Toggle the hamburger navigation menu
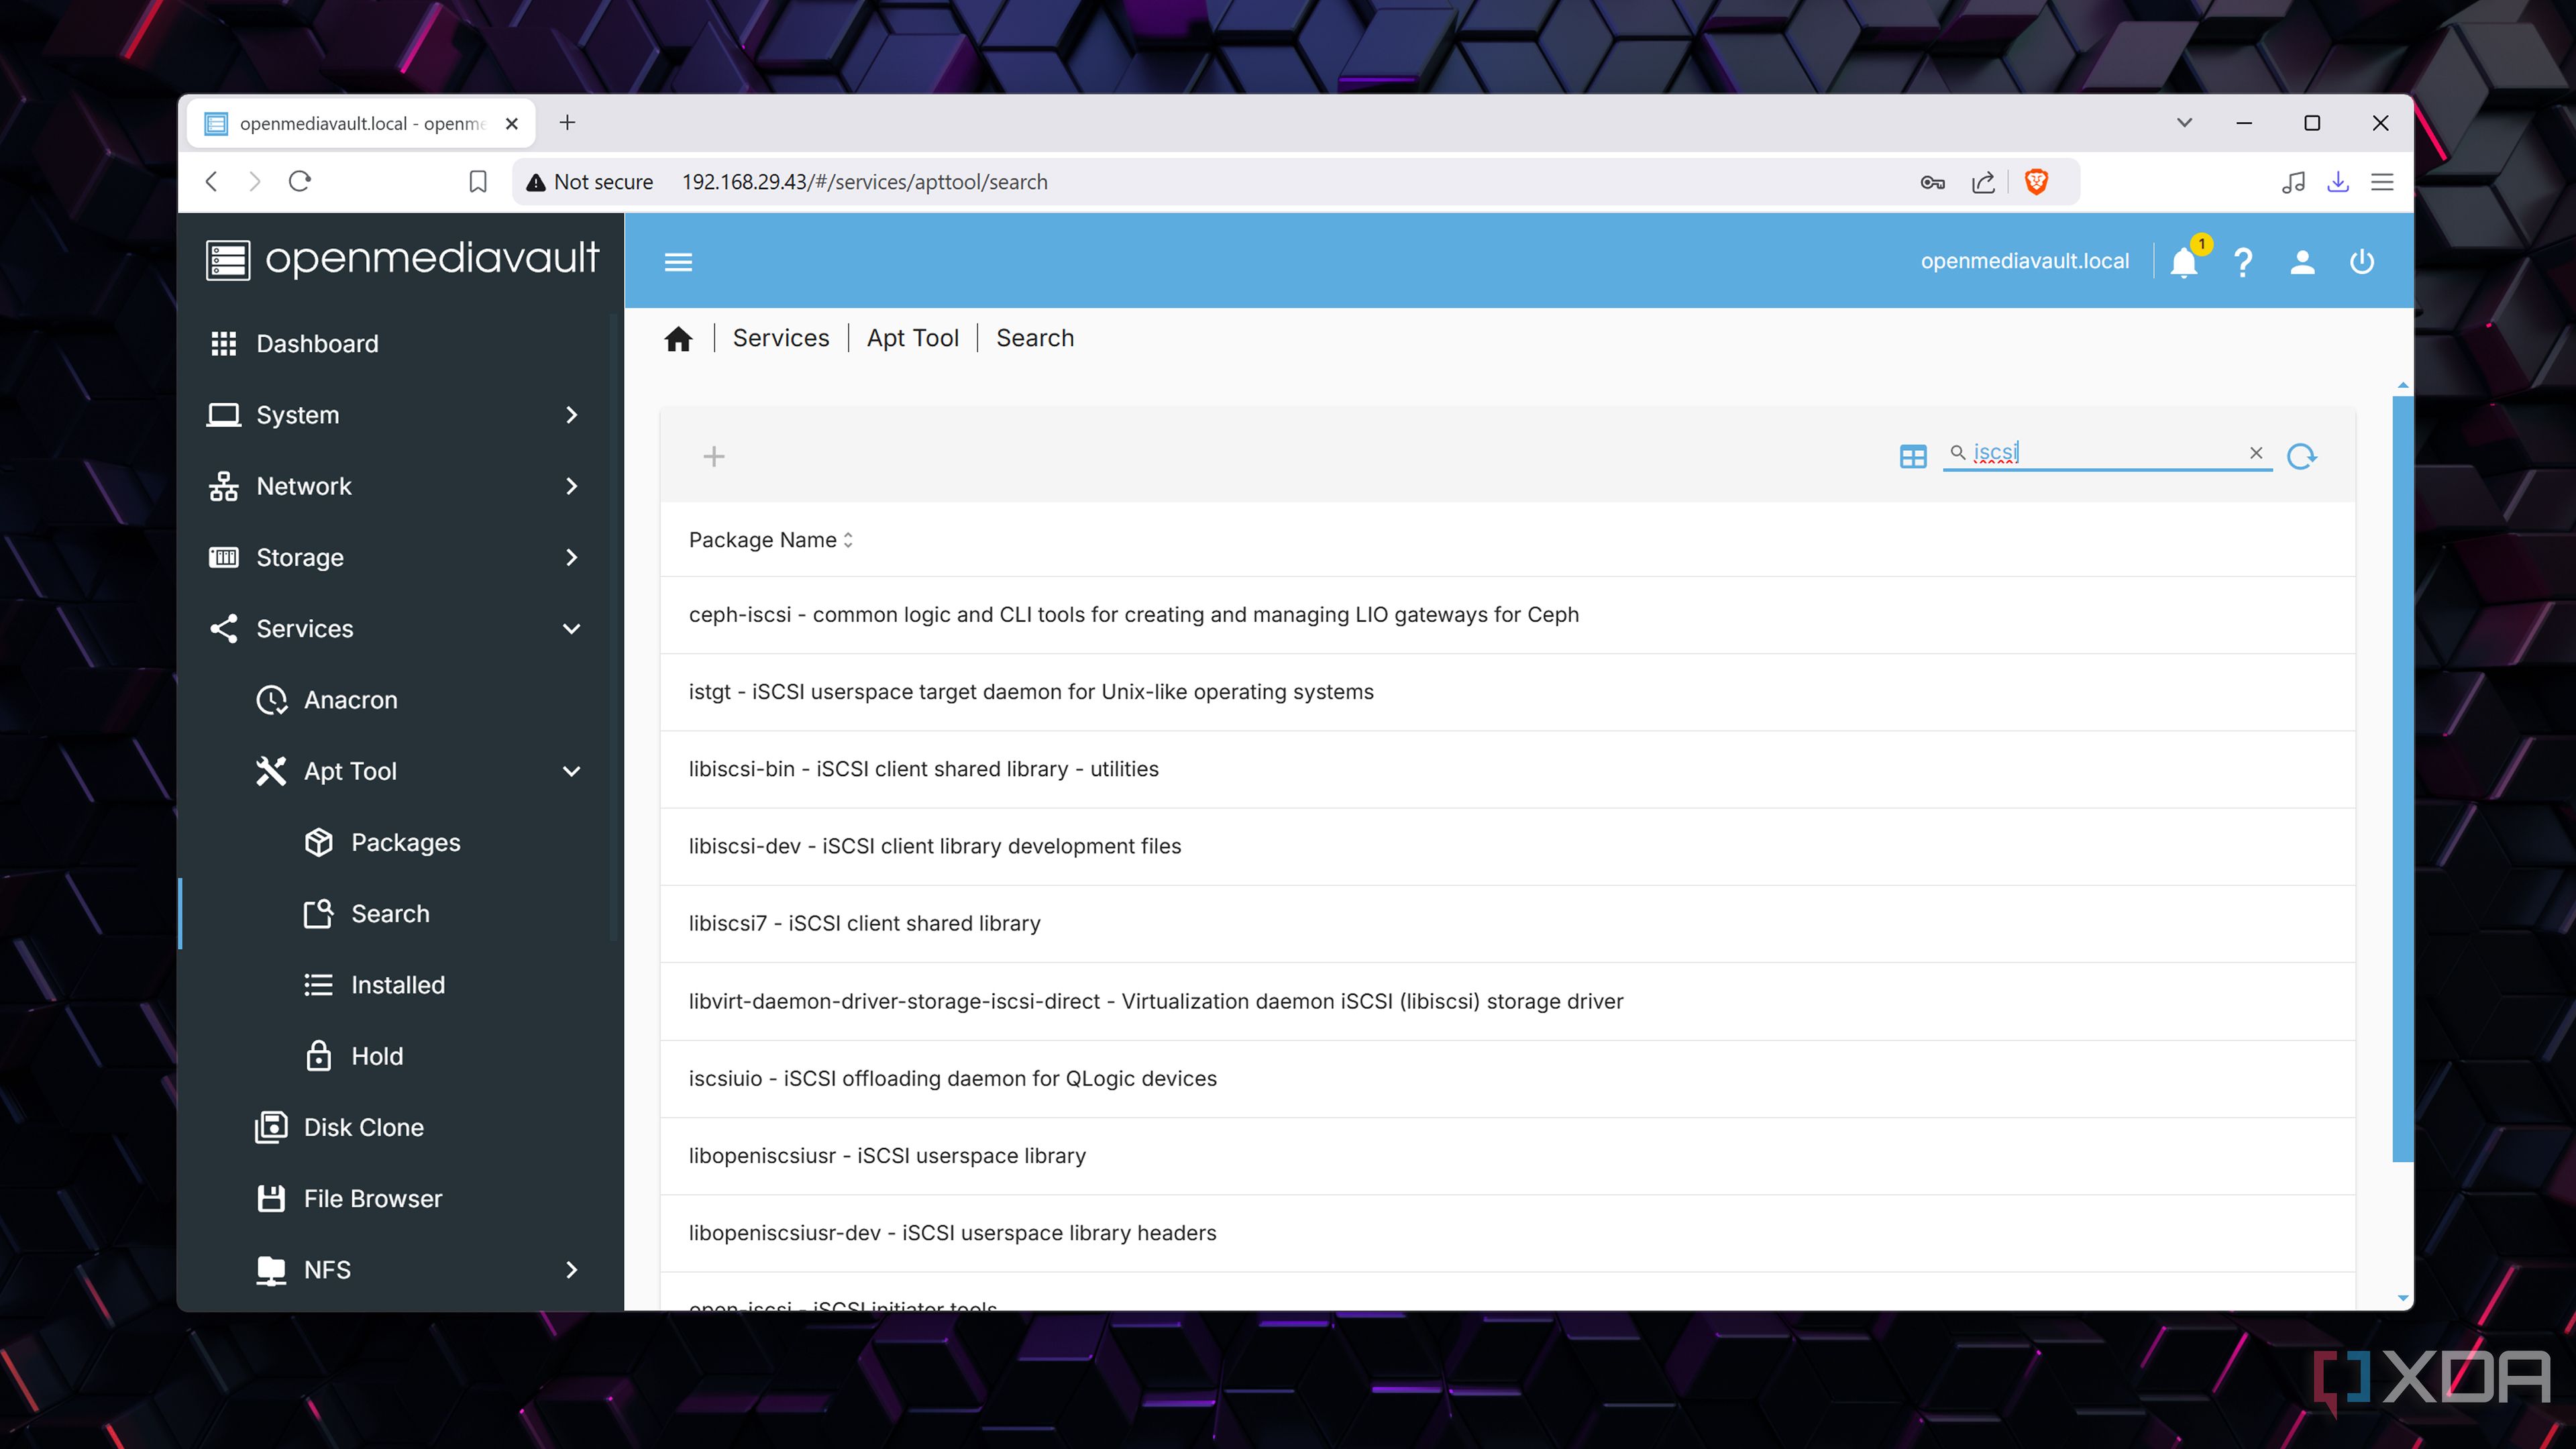This screenshot has width=2576, height=1449. (x=678, y=262)
